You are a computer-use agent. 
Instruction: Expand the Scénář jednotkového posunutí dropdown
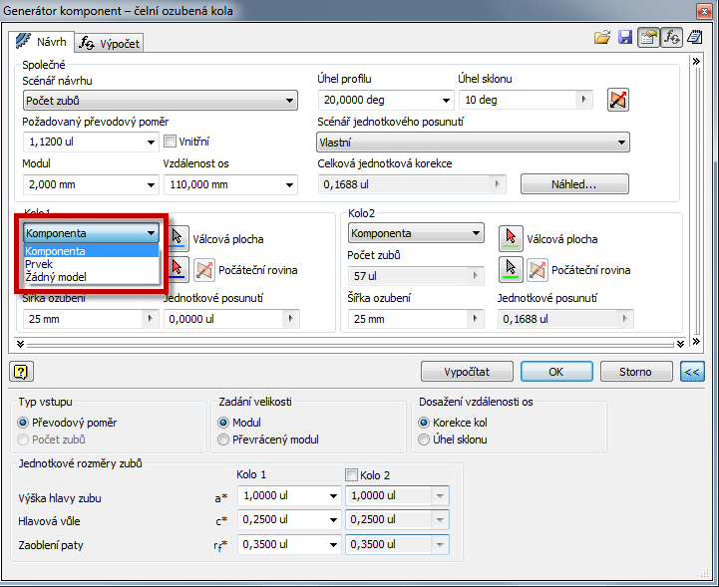tap(473, 143)
